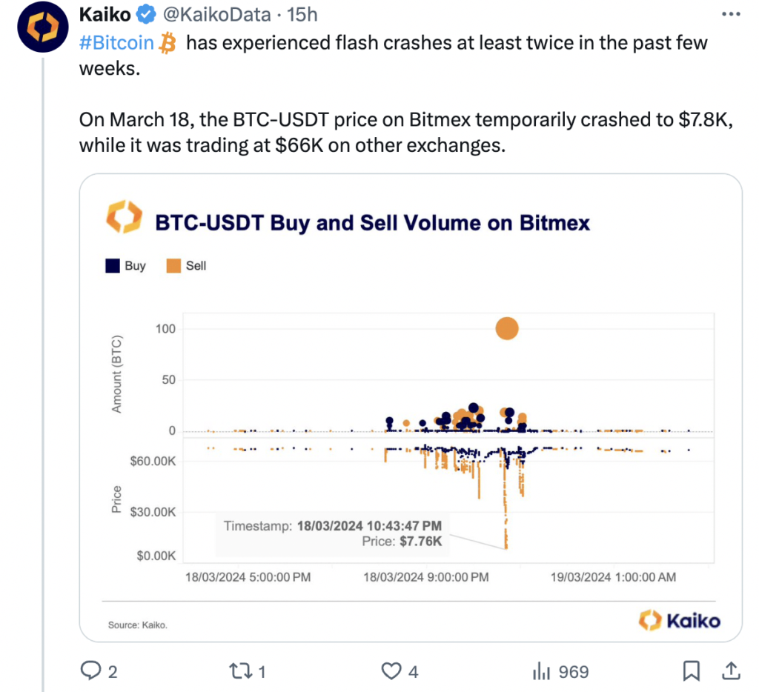Image resolution: width=759 pixels, height=692 pixels.
Task: Click the flash crash low price point
Action: click(x=506, y=548)
